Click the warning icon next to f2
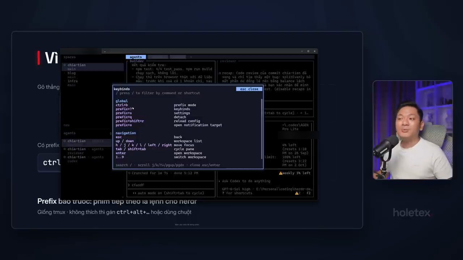This screenshot has height=260, width=463. (x=297, y=193)
